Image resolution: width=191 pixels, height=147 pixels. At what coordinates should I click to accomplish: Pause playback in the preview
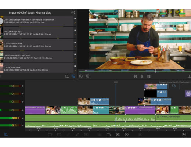(x=142, y=76)
